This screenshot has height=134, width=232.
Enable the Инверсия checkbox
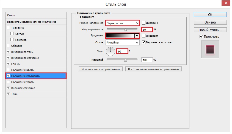click(x=143, y=36)
